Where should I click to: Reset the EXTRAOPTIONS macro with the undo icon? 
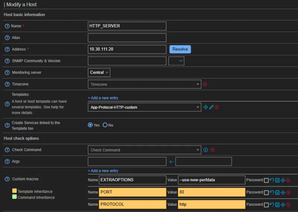272,180
